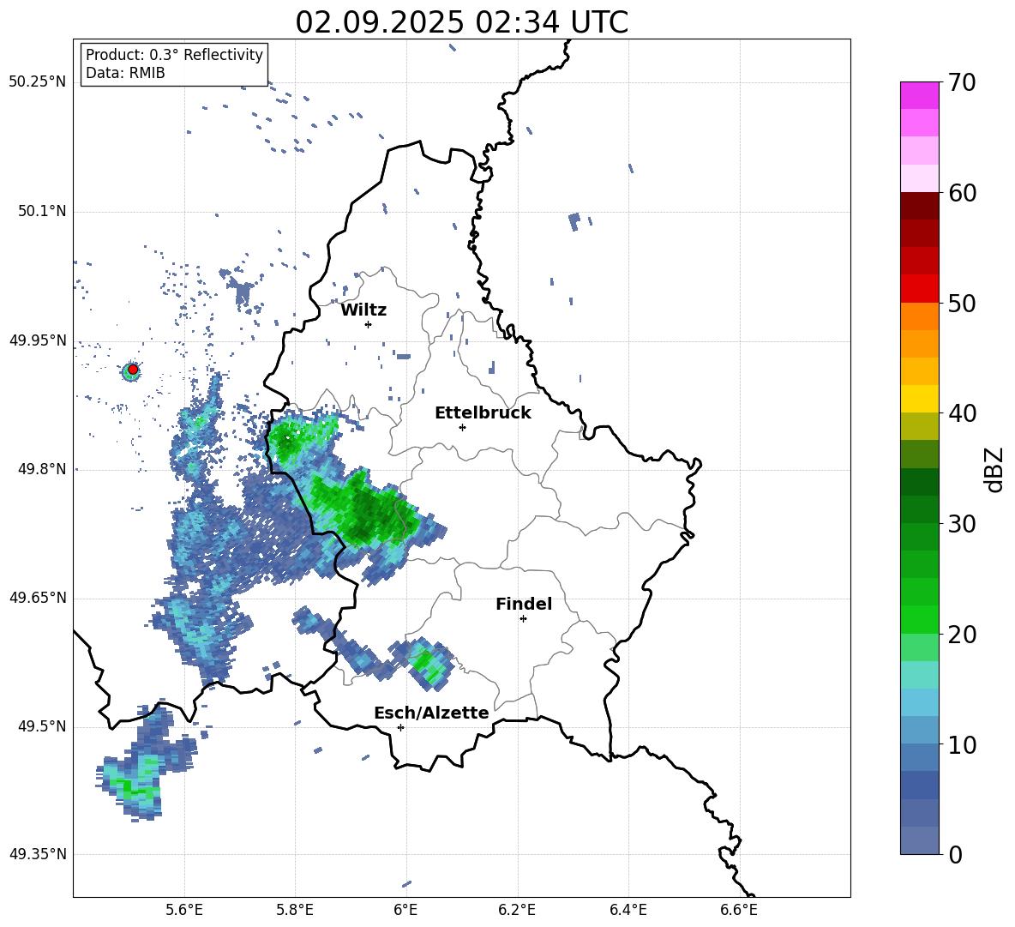Pick the dark maroon swatch below 60 dBZ

[x=920, y=206]
